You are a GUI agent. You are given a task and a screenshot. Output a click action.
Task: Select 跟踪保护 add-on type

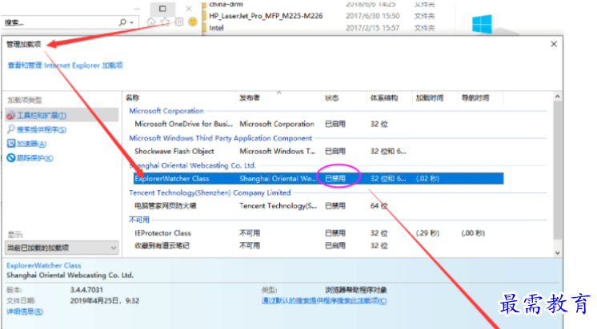pyautogui.click(x=34, y=158)
